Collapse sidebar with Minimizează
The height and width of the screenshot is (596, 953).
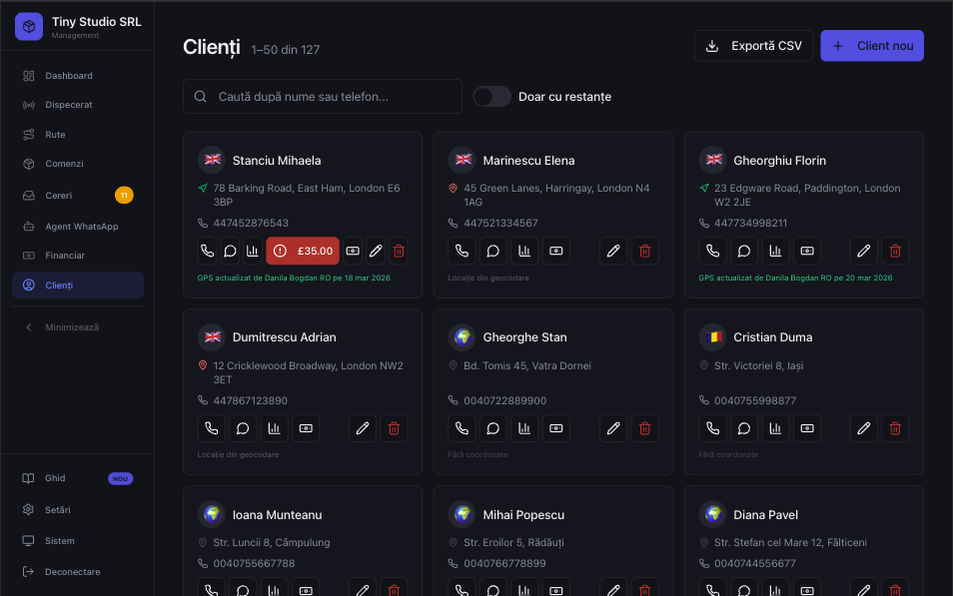[78, 326]
